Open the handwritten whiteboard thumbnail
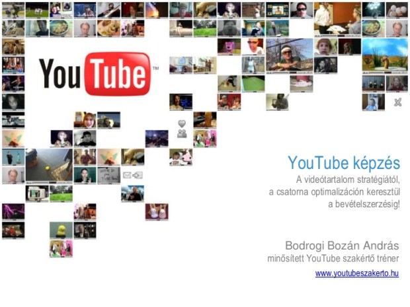This screenshot has height=307, width=410. click(x=108, y=175)
